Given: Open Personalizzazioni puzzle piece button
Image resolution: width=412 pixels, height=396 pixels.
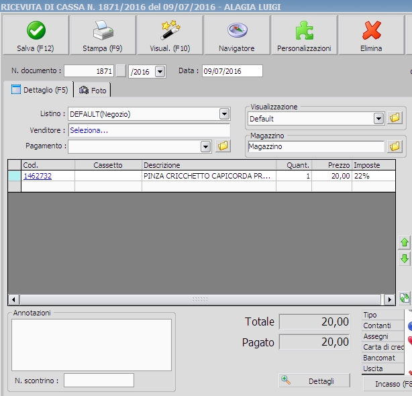Looking at the screenshot, I should (x=304, y=35).
